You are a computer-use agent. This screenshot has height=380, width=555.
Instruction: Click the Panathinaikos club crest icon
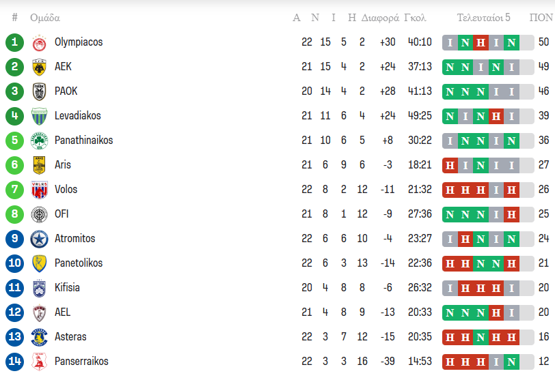tap(38, 141)
